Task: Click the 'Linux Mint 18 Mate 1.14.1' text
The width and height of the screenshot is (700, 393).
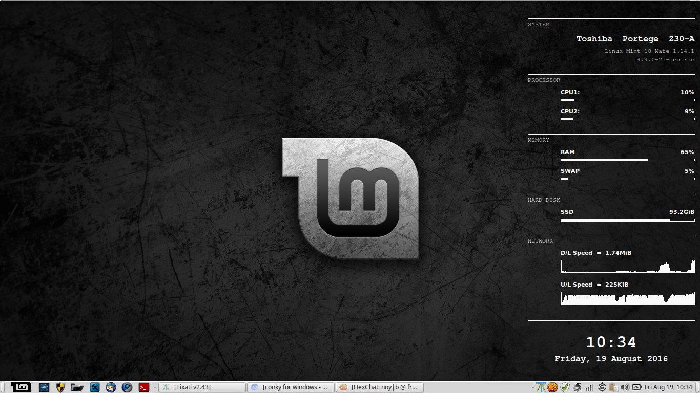Action: point(649,51)
